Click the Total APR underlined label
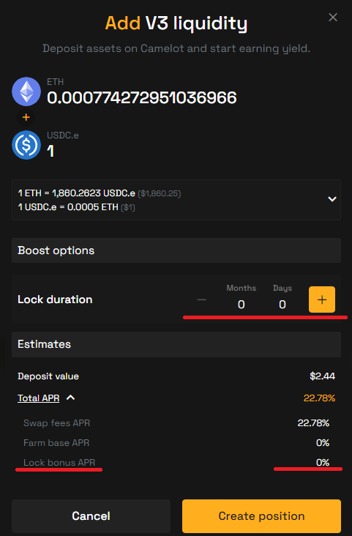Viewport: 352px width, 536px height. 39,398
